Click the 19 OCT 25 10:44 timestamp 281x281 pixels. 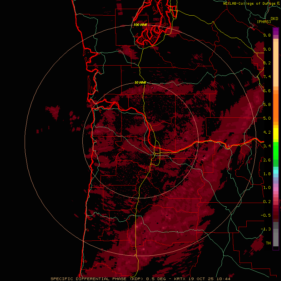tap(210, 279)
